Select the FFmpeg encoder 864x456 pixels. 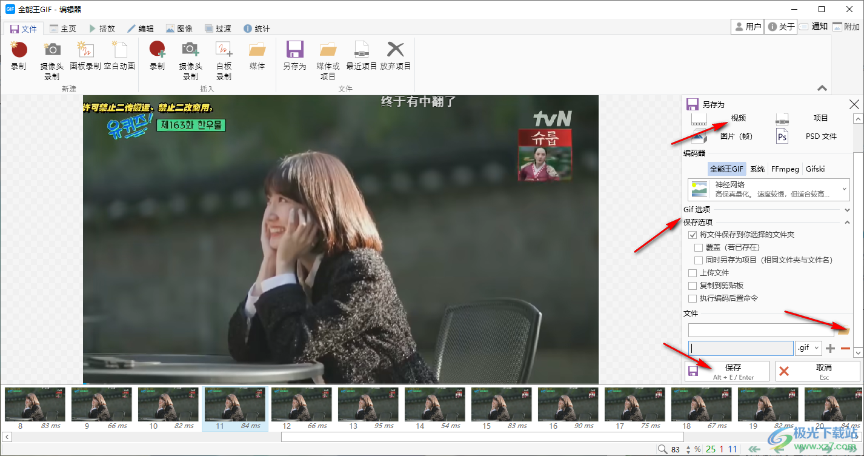785,169
